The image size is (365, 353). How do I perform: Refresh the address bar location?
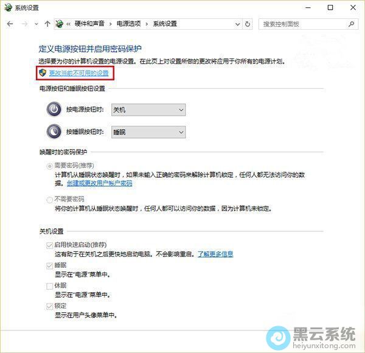click(x=248, y=24)
